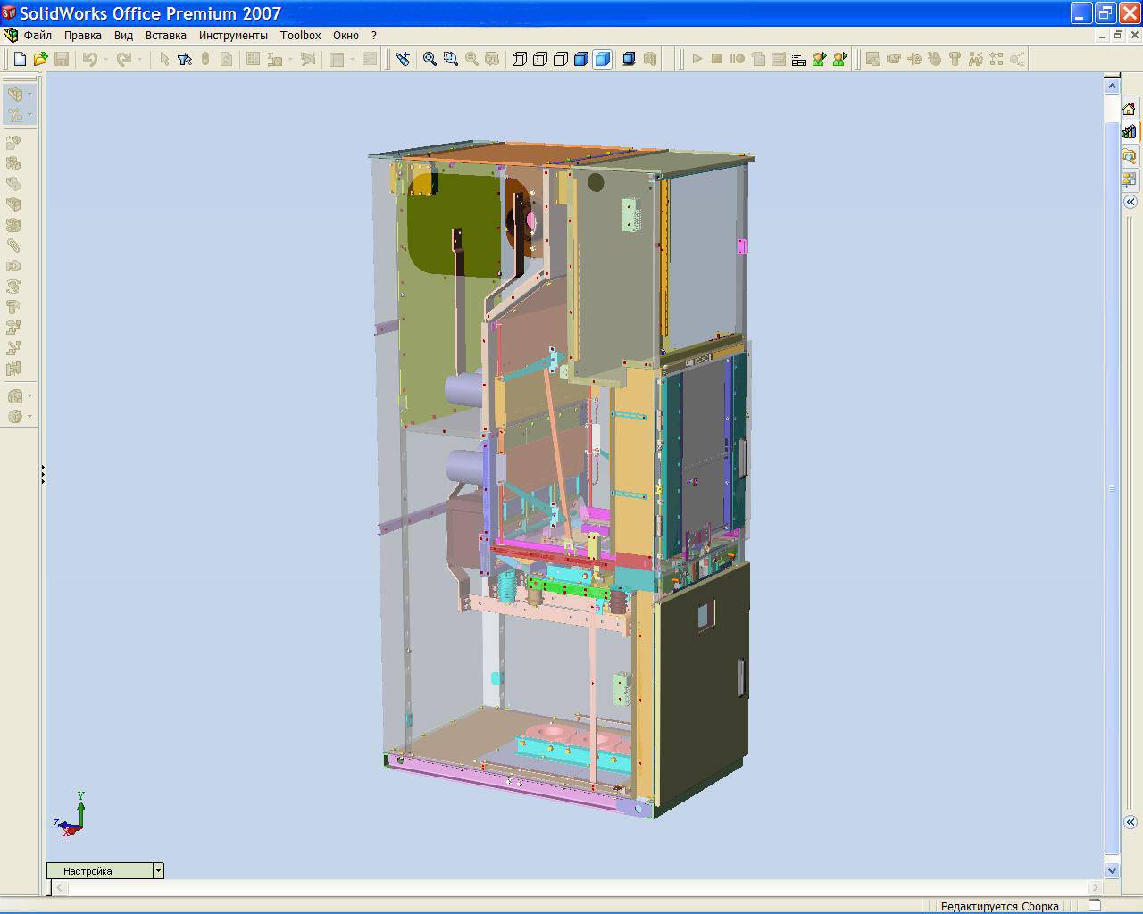Restore the inner document window
1143x914 pixels.
click(1118, 36)
